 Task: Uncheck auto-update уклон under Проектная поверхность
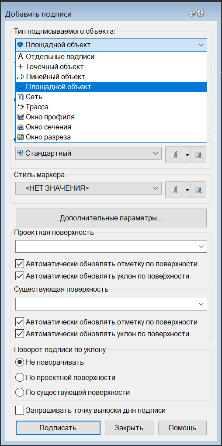pyautogui.click(x=20, y=276)
